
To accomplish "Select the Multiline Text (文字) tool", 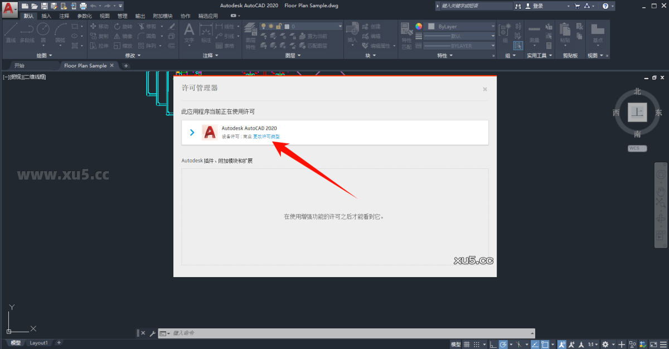I will tap(190, 31).
